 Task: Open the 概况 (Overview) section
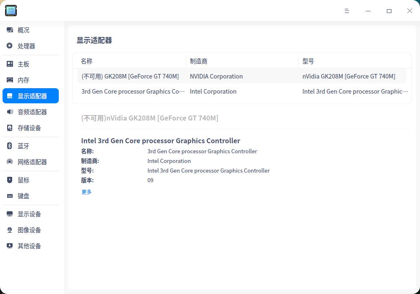click(x=24, y=30)
